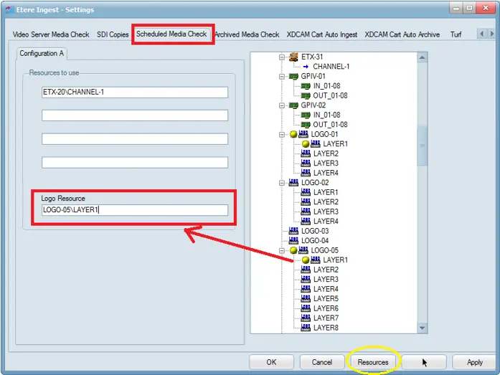Select OUT_01-08 under GPIV-01
The width and height of the screenshot is (500, 375).
point(330,95)
